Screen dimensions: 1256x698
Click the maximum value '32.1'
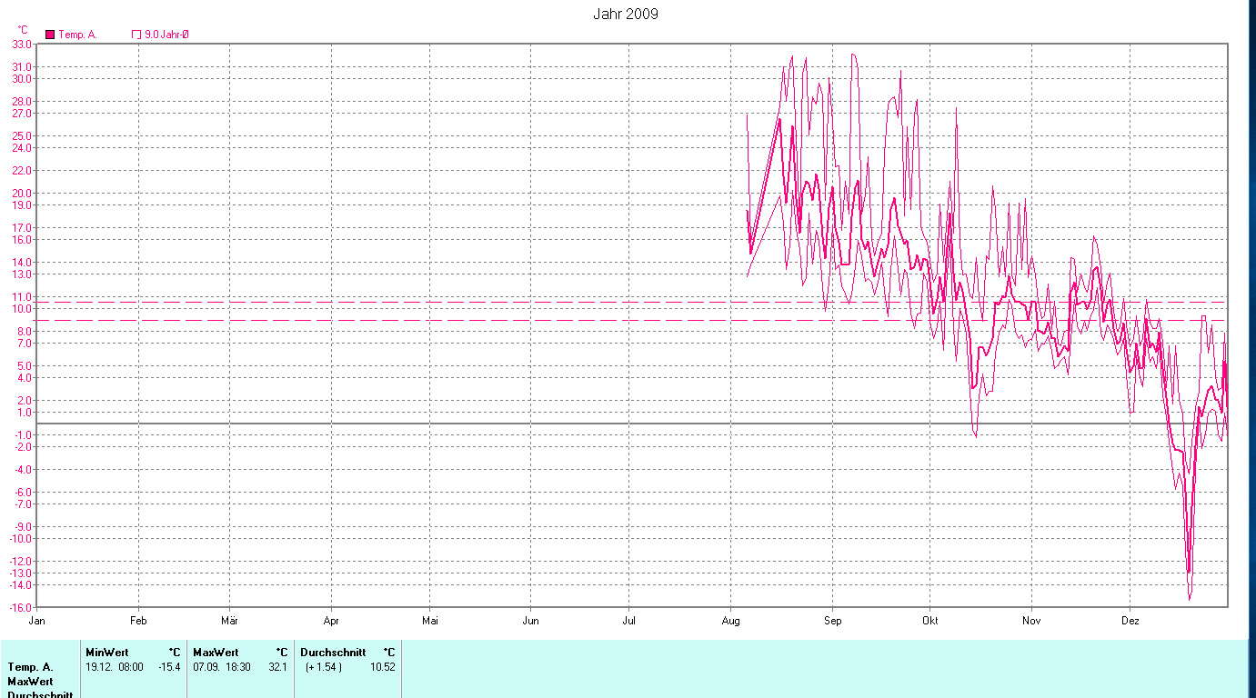pos(278,667)
